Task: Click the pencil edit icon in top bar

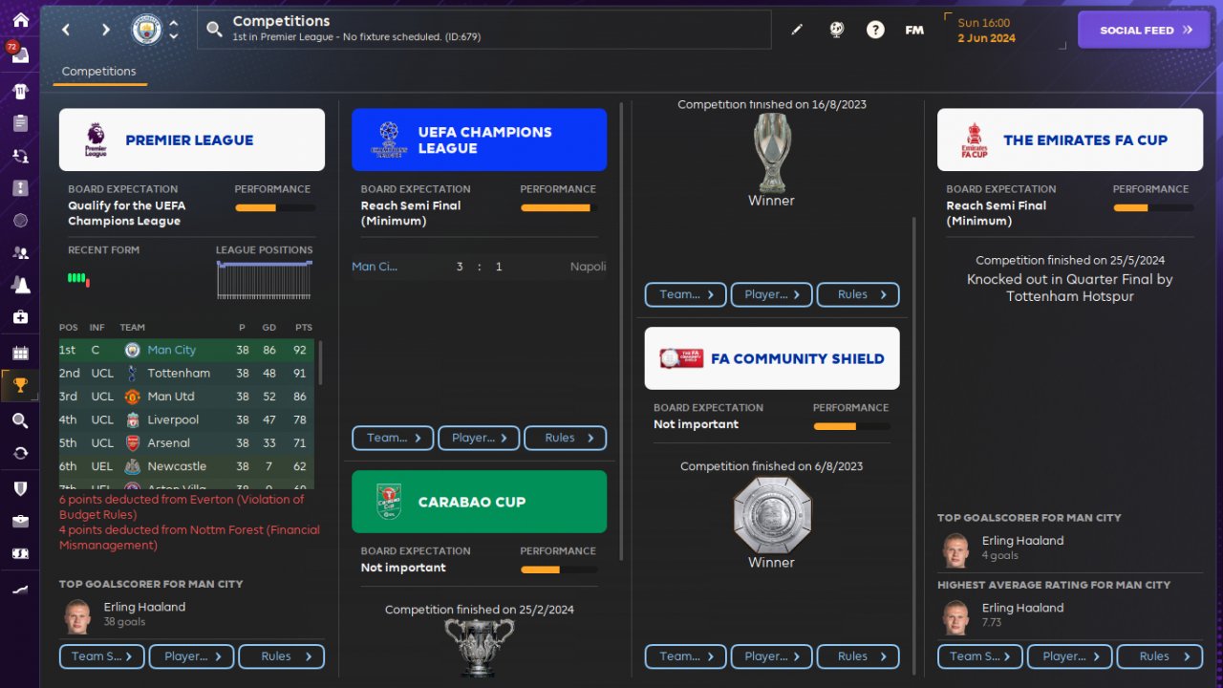Action: click(x=797, y=30)
